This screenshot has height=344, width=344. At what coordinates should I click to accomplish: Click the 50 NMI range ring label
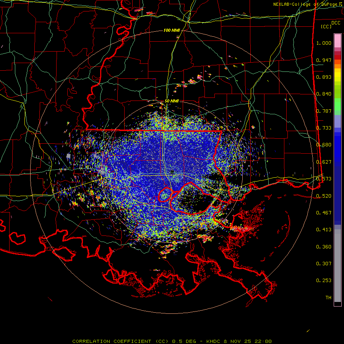point(172,101)
